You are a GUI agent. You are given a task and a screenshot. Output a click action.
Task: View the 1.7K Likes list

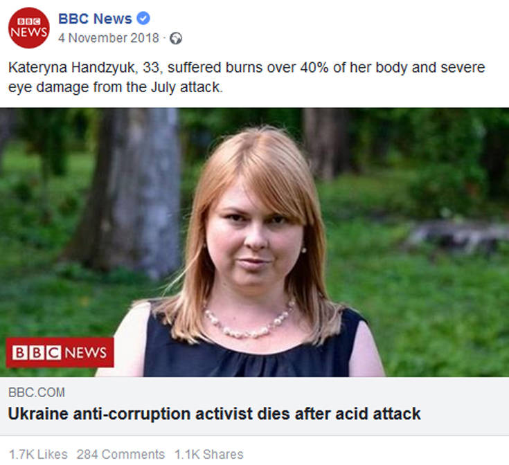pos(38,454)
